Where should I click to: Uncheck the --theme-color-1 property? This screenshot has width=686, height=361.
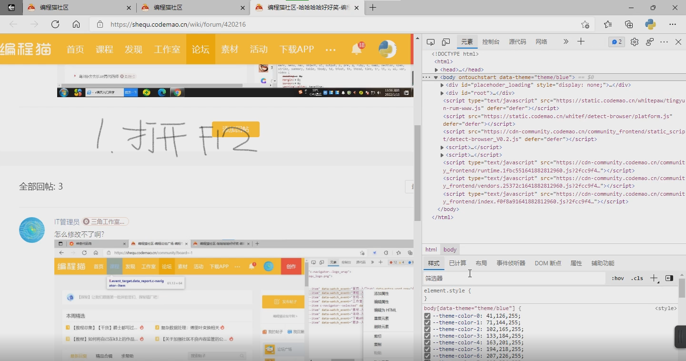(x=427, y=322)
